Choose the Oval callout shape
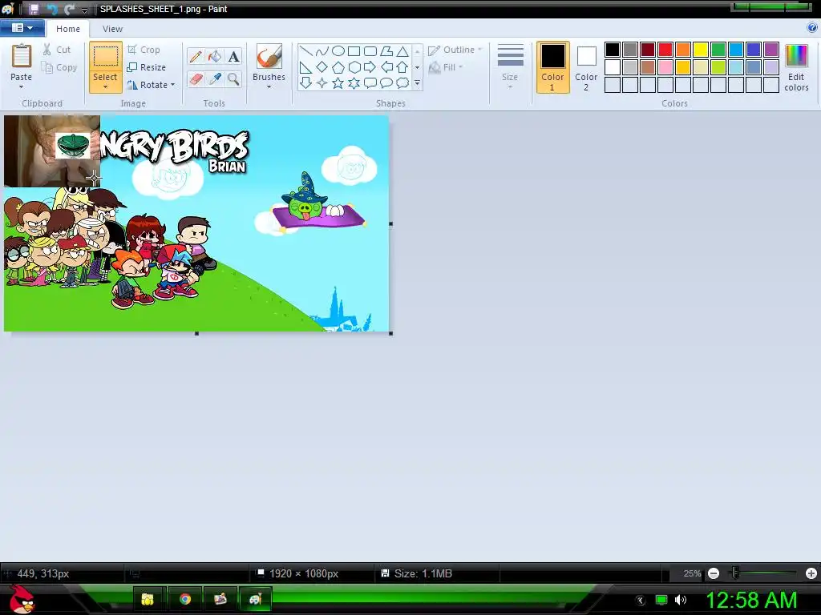 pyautogui.click(x=386, y=82)
